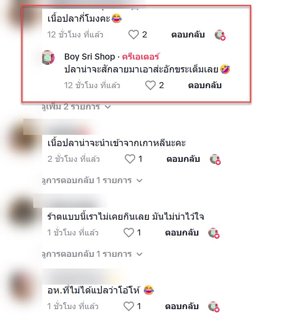307x318 pixels.
Task: Click ตอบกลับ on Korea fish comment
Action: click(x=183, y=159)
